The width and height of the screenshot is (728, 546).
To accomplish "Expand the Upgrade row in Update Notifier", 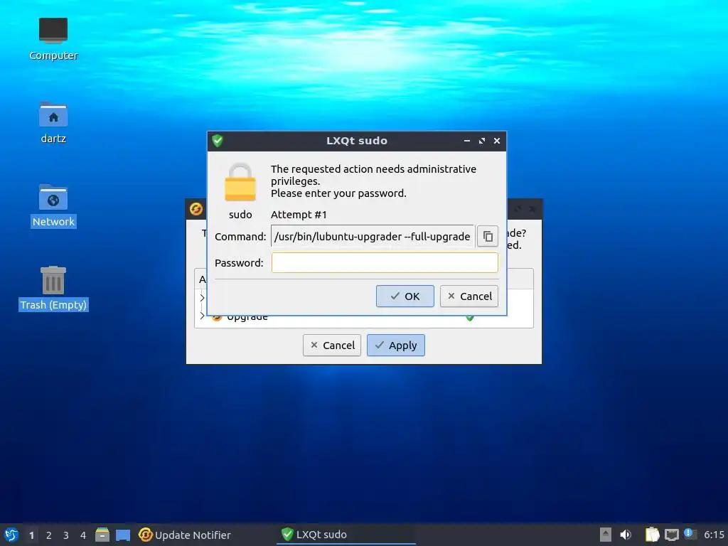I will point(202,316).
